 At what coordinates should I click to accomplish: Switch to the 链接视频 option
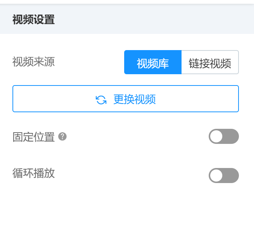[x=210, y=62]
